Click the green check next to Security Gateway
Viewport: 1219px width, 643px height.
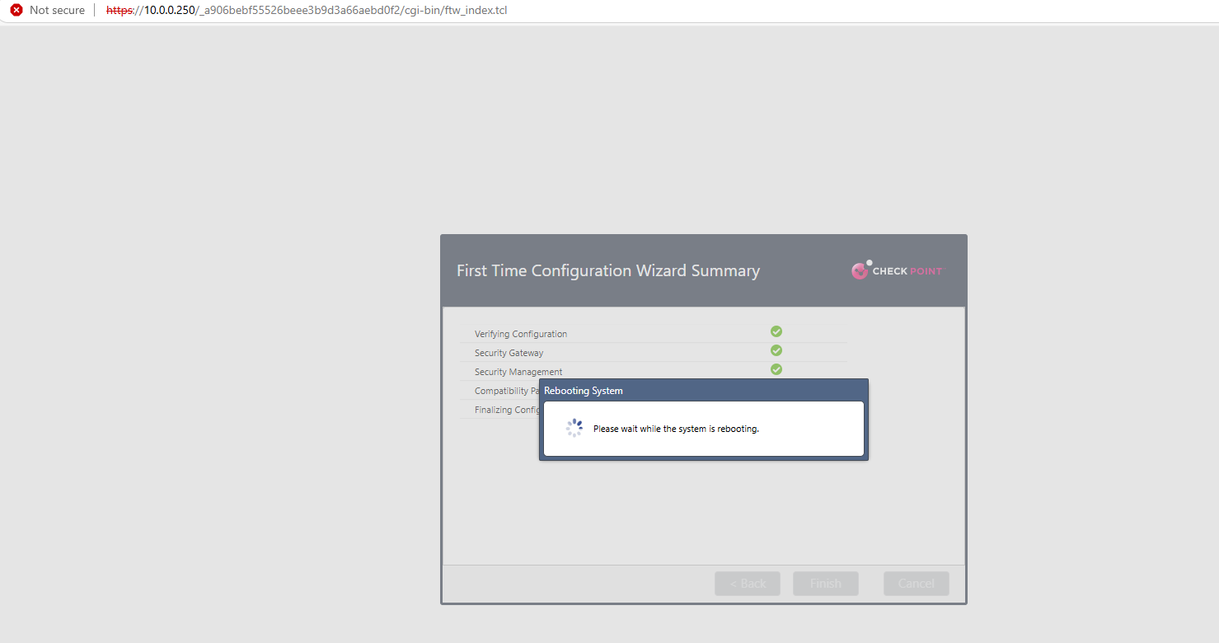776,350
